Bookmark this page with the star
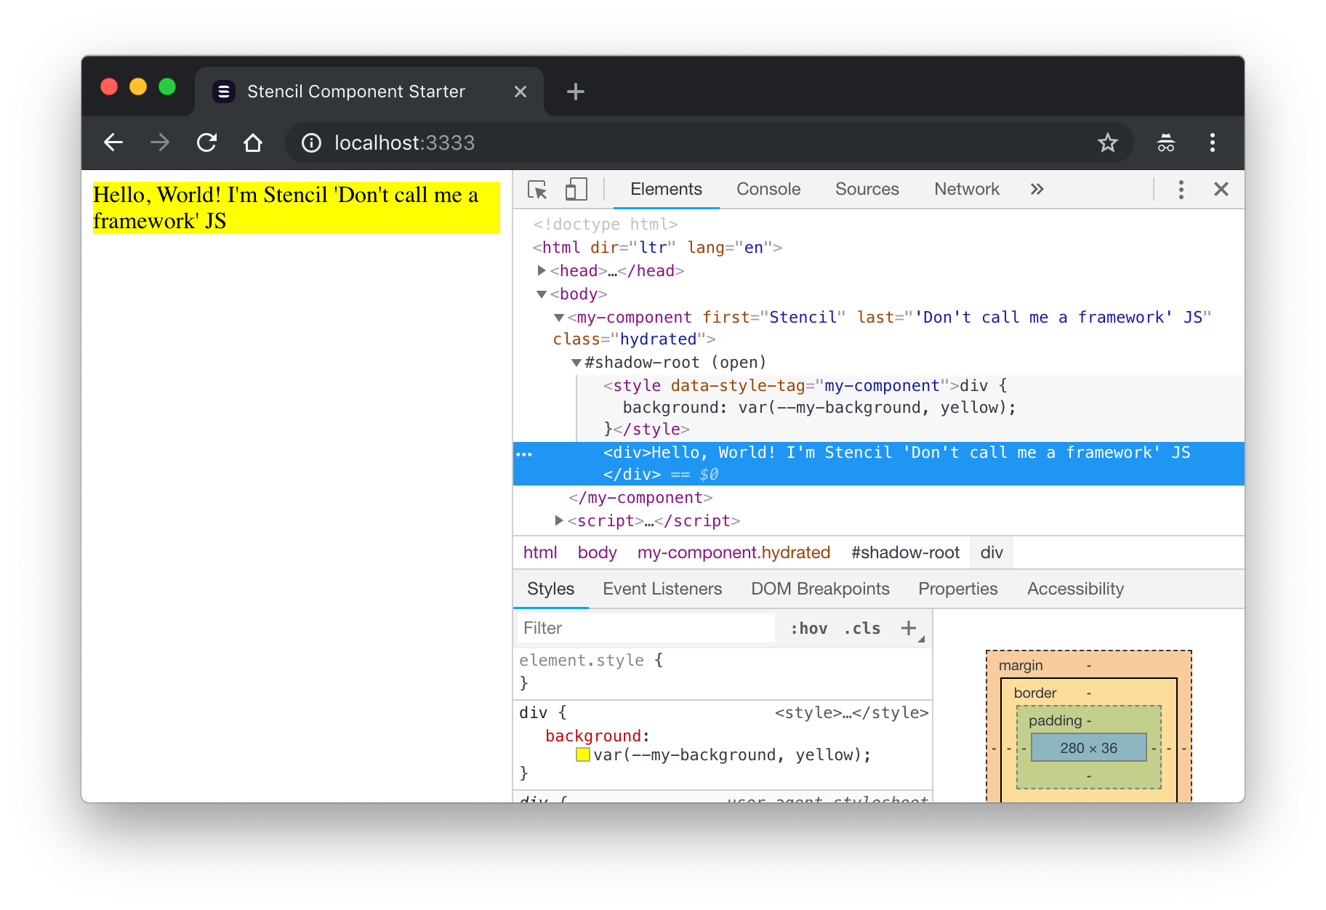The width and height of the screenshot is (1326, 910). pyautogui.click(x=1107, y=142)
